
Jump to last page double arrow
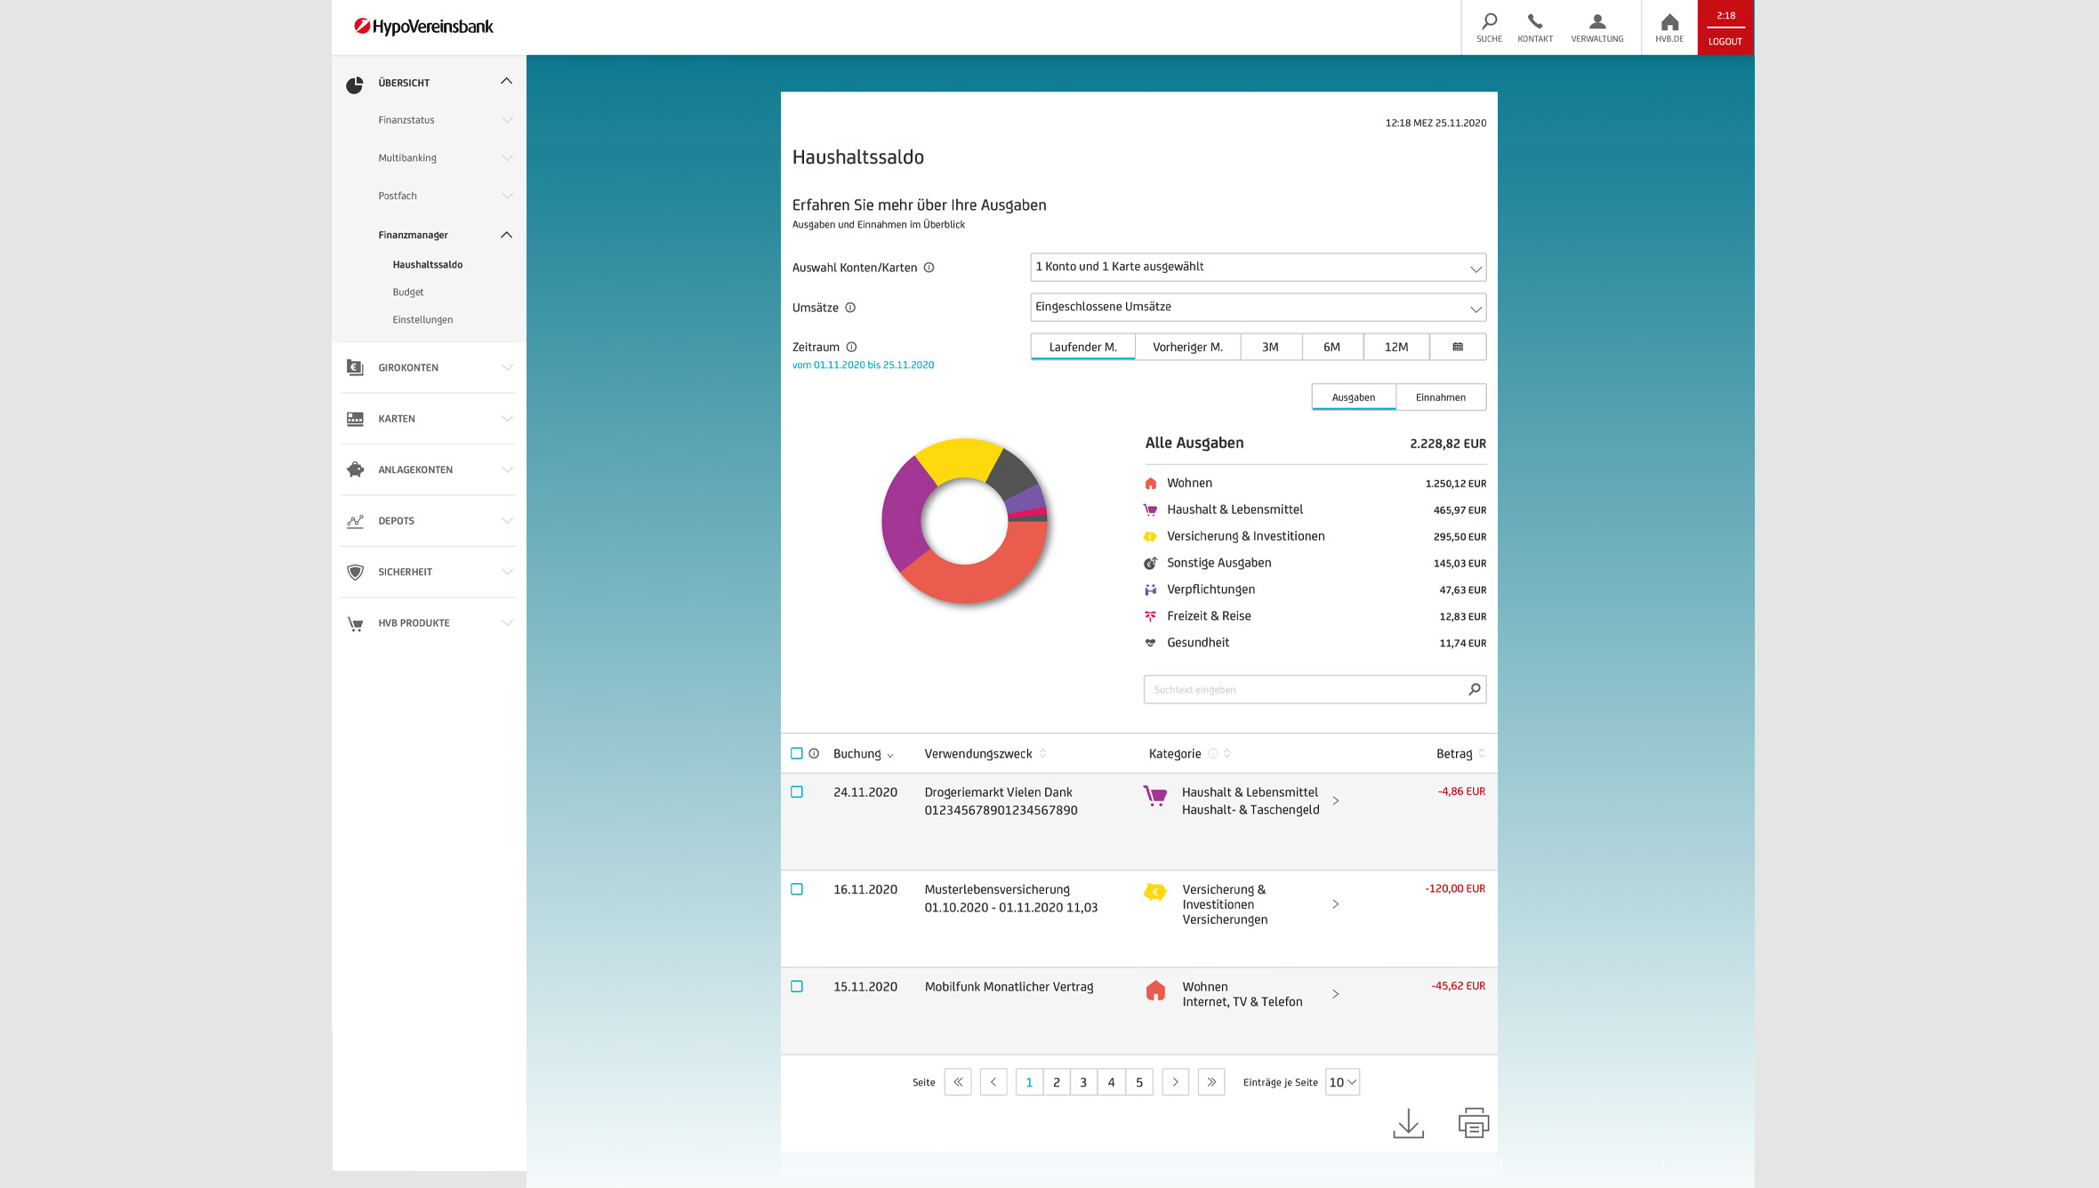click(x=1211, y=1082)
